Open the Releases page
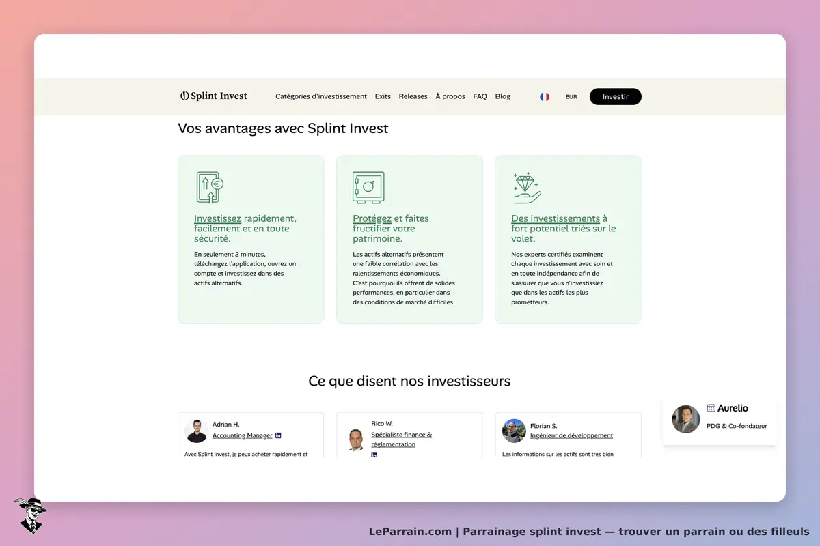 click(413, 96)
